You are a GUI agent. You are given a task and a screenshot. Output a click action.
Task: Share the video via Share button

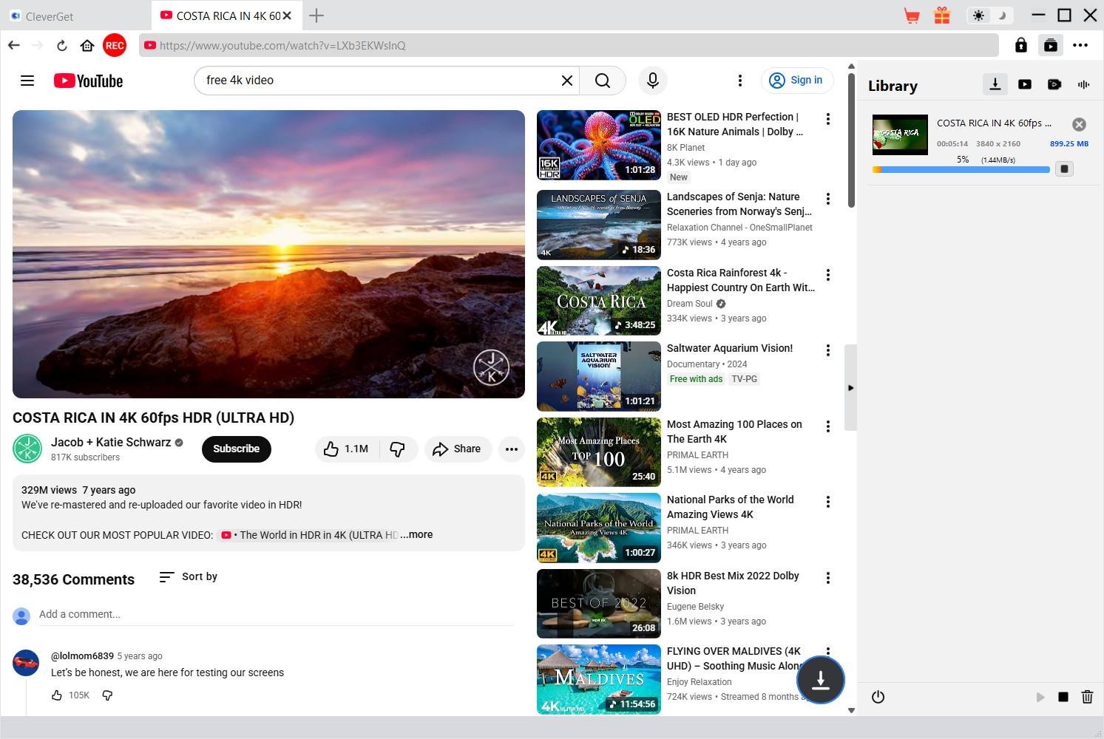pos(458,449)
